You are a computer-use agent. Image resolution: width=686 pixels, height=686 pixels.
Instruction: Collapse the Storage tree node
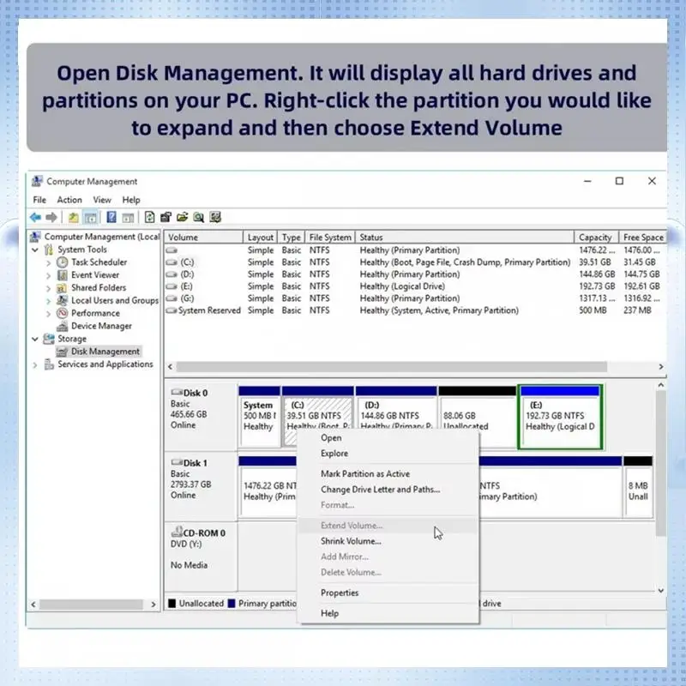[x=35, y=339]
